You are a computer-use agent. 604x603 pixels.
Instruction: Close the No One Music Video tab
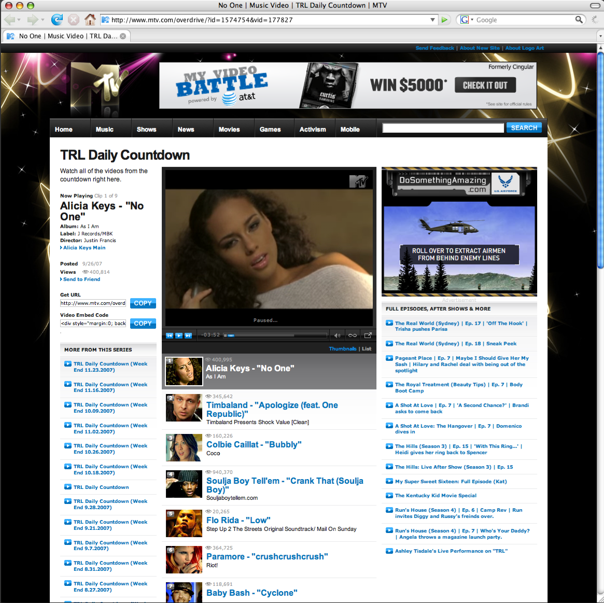click(x=123, y=36)
